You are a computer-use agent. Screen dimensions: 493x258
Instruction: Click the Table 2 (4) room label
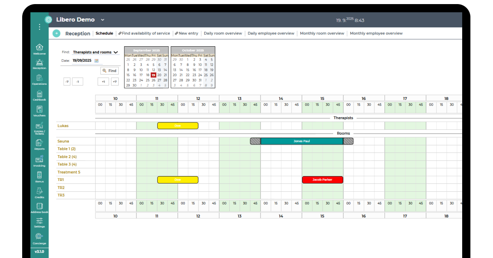67,157
